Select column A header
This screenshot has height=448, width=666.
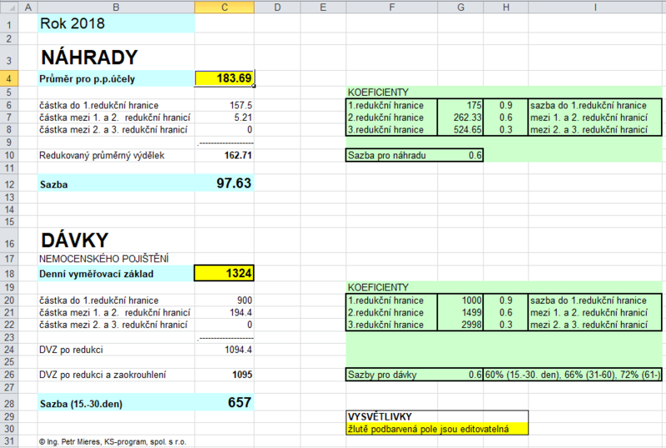(x=28, y=7)
